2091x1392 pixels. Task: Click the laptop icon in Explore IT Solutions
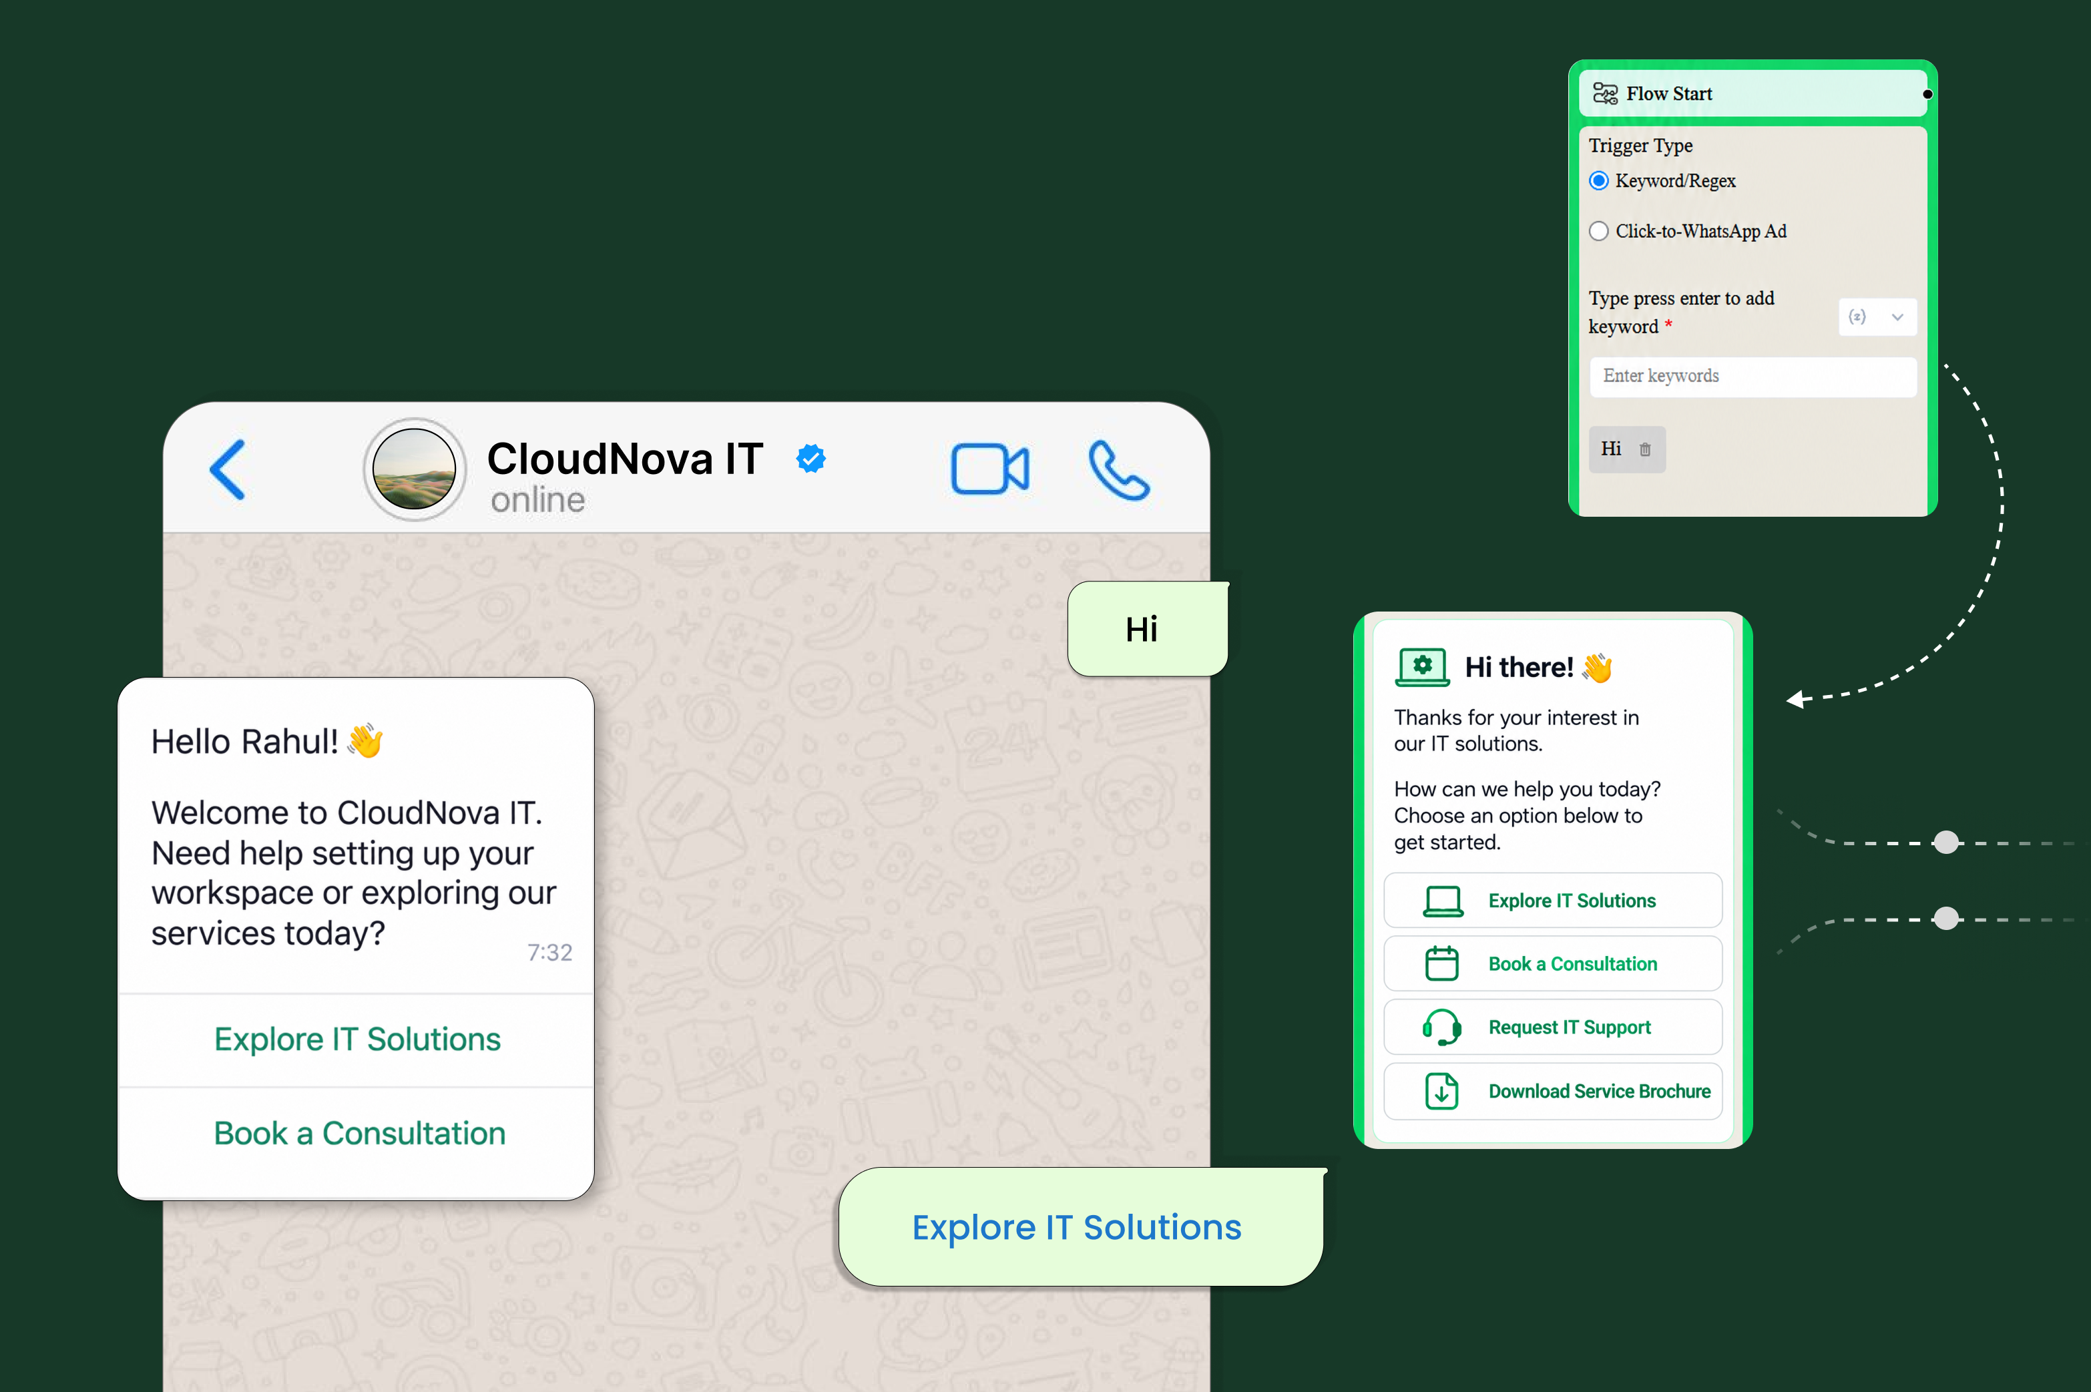click(x=1443, y=901)
